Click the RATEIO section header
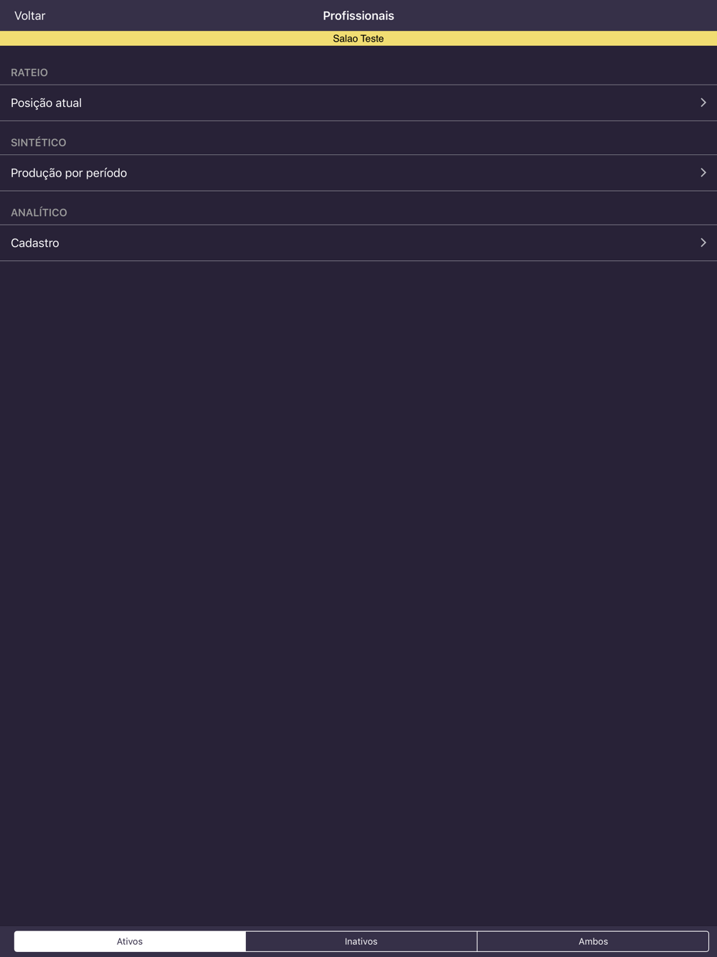The image size is (717, 957). [x=29, y=72]
